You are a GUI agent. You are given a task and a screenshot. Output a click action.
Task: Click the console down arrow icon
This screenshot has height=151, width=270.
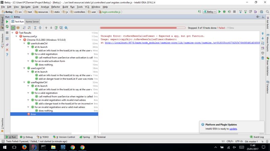click(263, 38)
